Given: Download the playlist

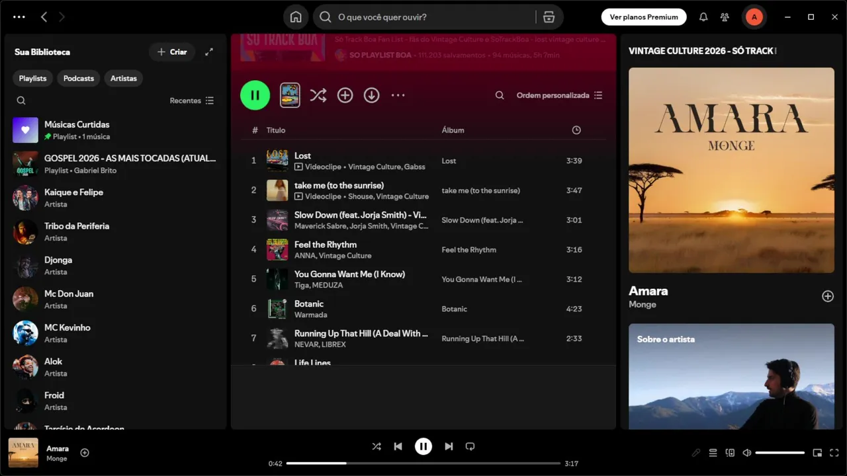Looking at the screenshot, I should (x=372, y=95).
